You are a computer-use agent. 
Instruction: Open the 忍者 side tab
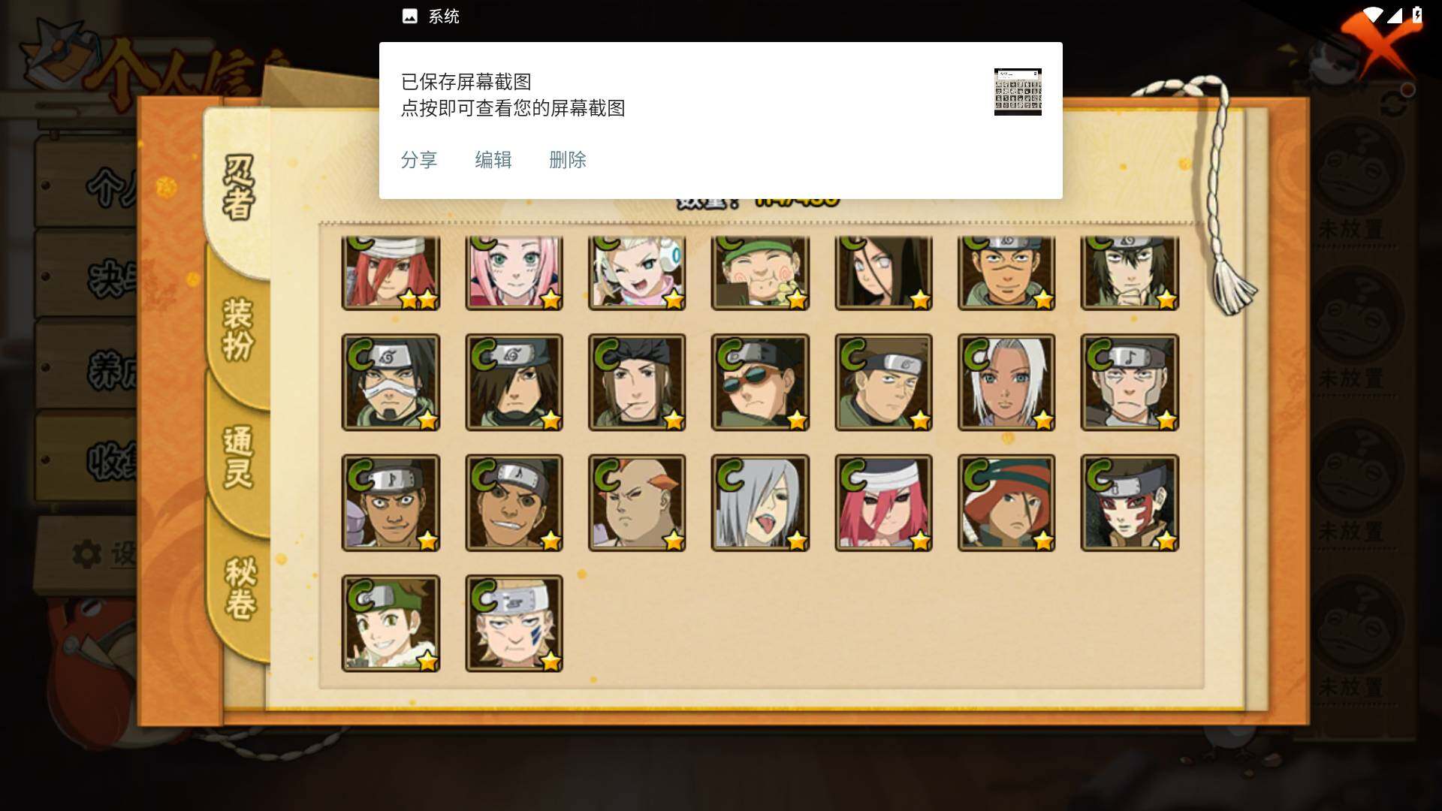pyautogui.click(x=238, y=188)
